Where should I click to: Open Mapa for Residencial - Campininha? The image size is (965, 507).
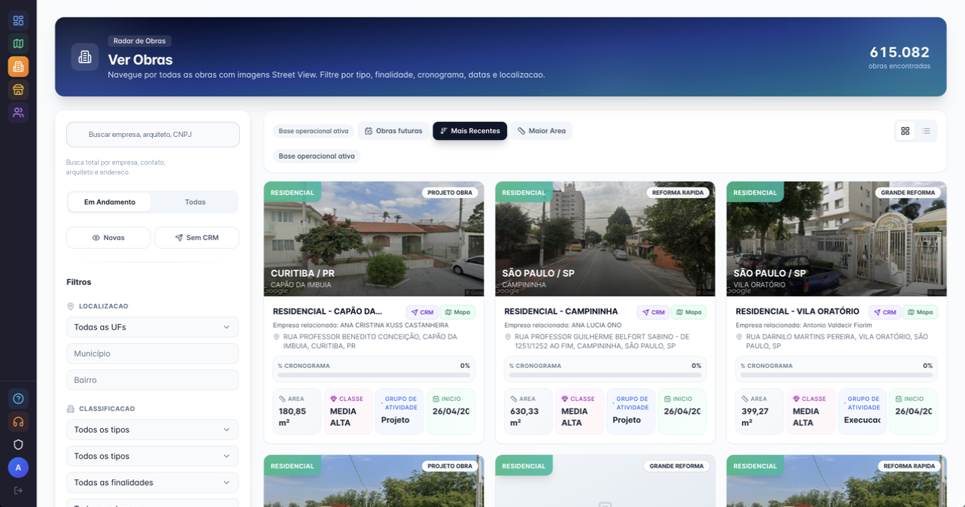(689, 312)
